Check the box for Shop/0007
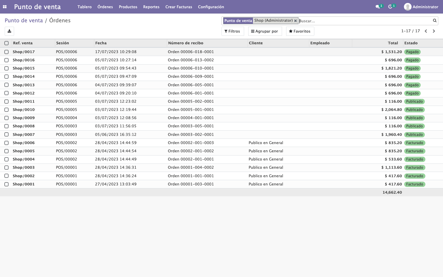443x277 pixels. (6, 135)
